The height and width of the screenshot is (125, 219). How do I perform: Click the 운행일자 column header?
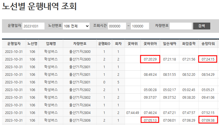pos(14,44)
